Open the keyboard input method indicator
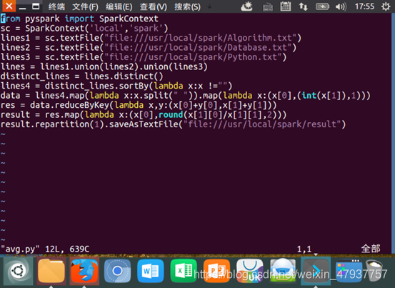The width and height of the screenshot is (395, 288). tap(268, 7)
